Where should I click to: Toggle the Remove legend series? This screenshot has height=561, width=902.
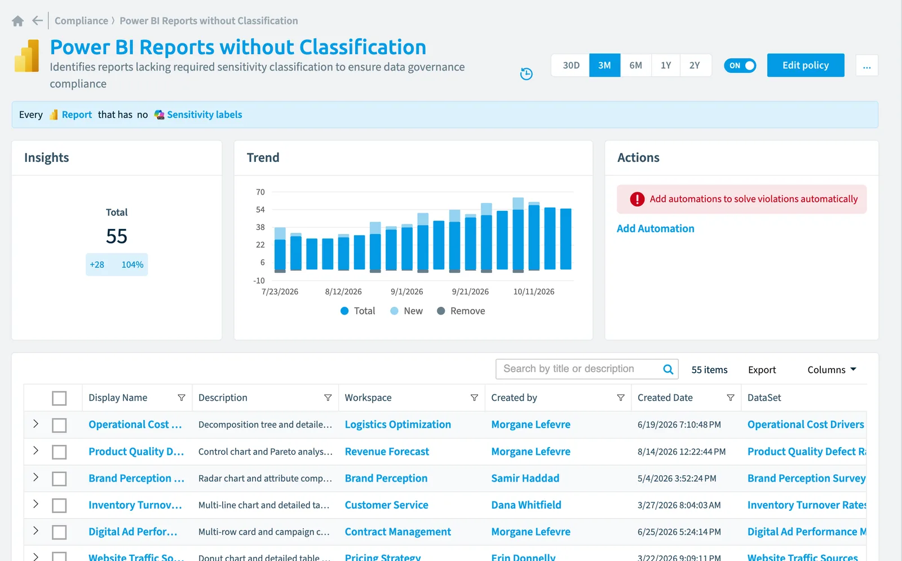pyautogui.click(x=461, y=311)
